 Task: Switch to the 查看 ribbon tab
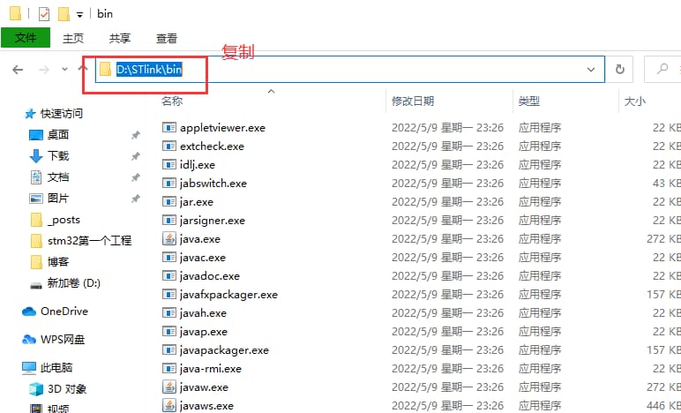166,38
